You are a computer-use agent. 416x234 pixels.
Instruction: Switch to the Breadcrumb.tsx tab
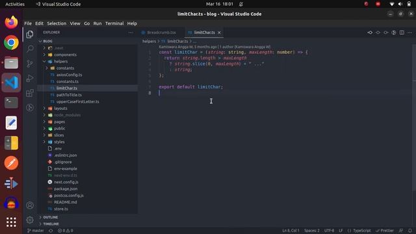tap(161, 32)
